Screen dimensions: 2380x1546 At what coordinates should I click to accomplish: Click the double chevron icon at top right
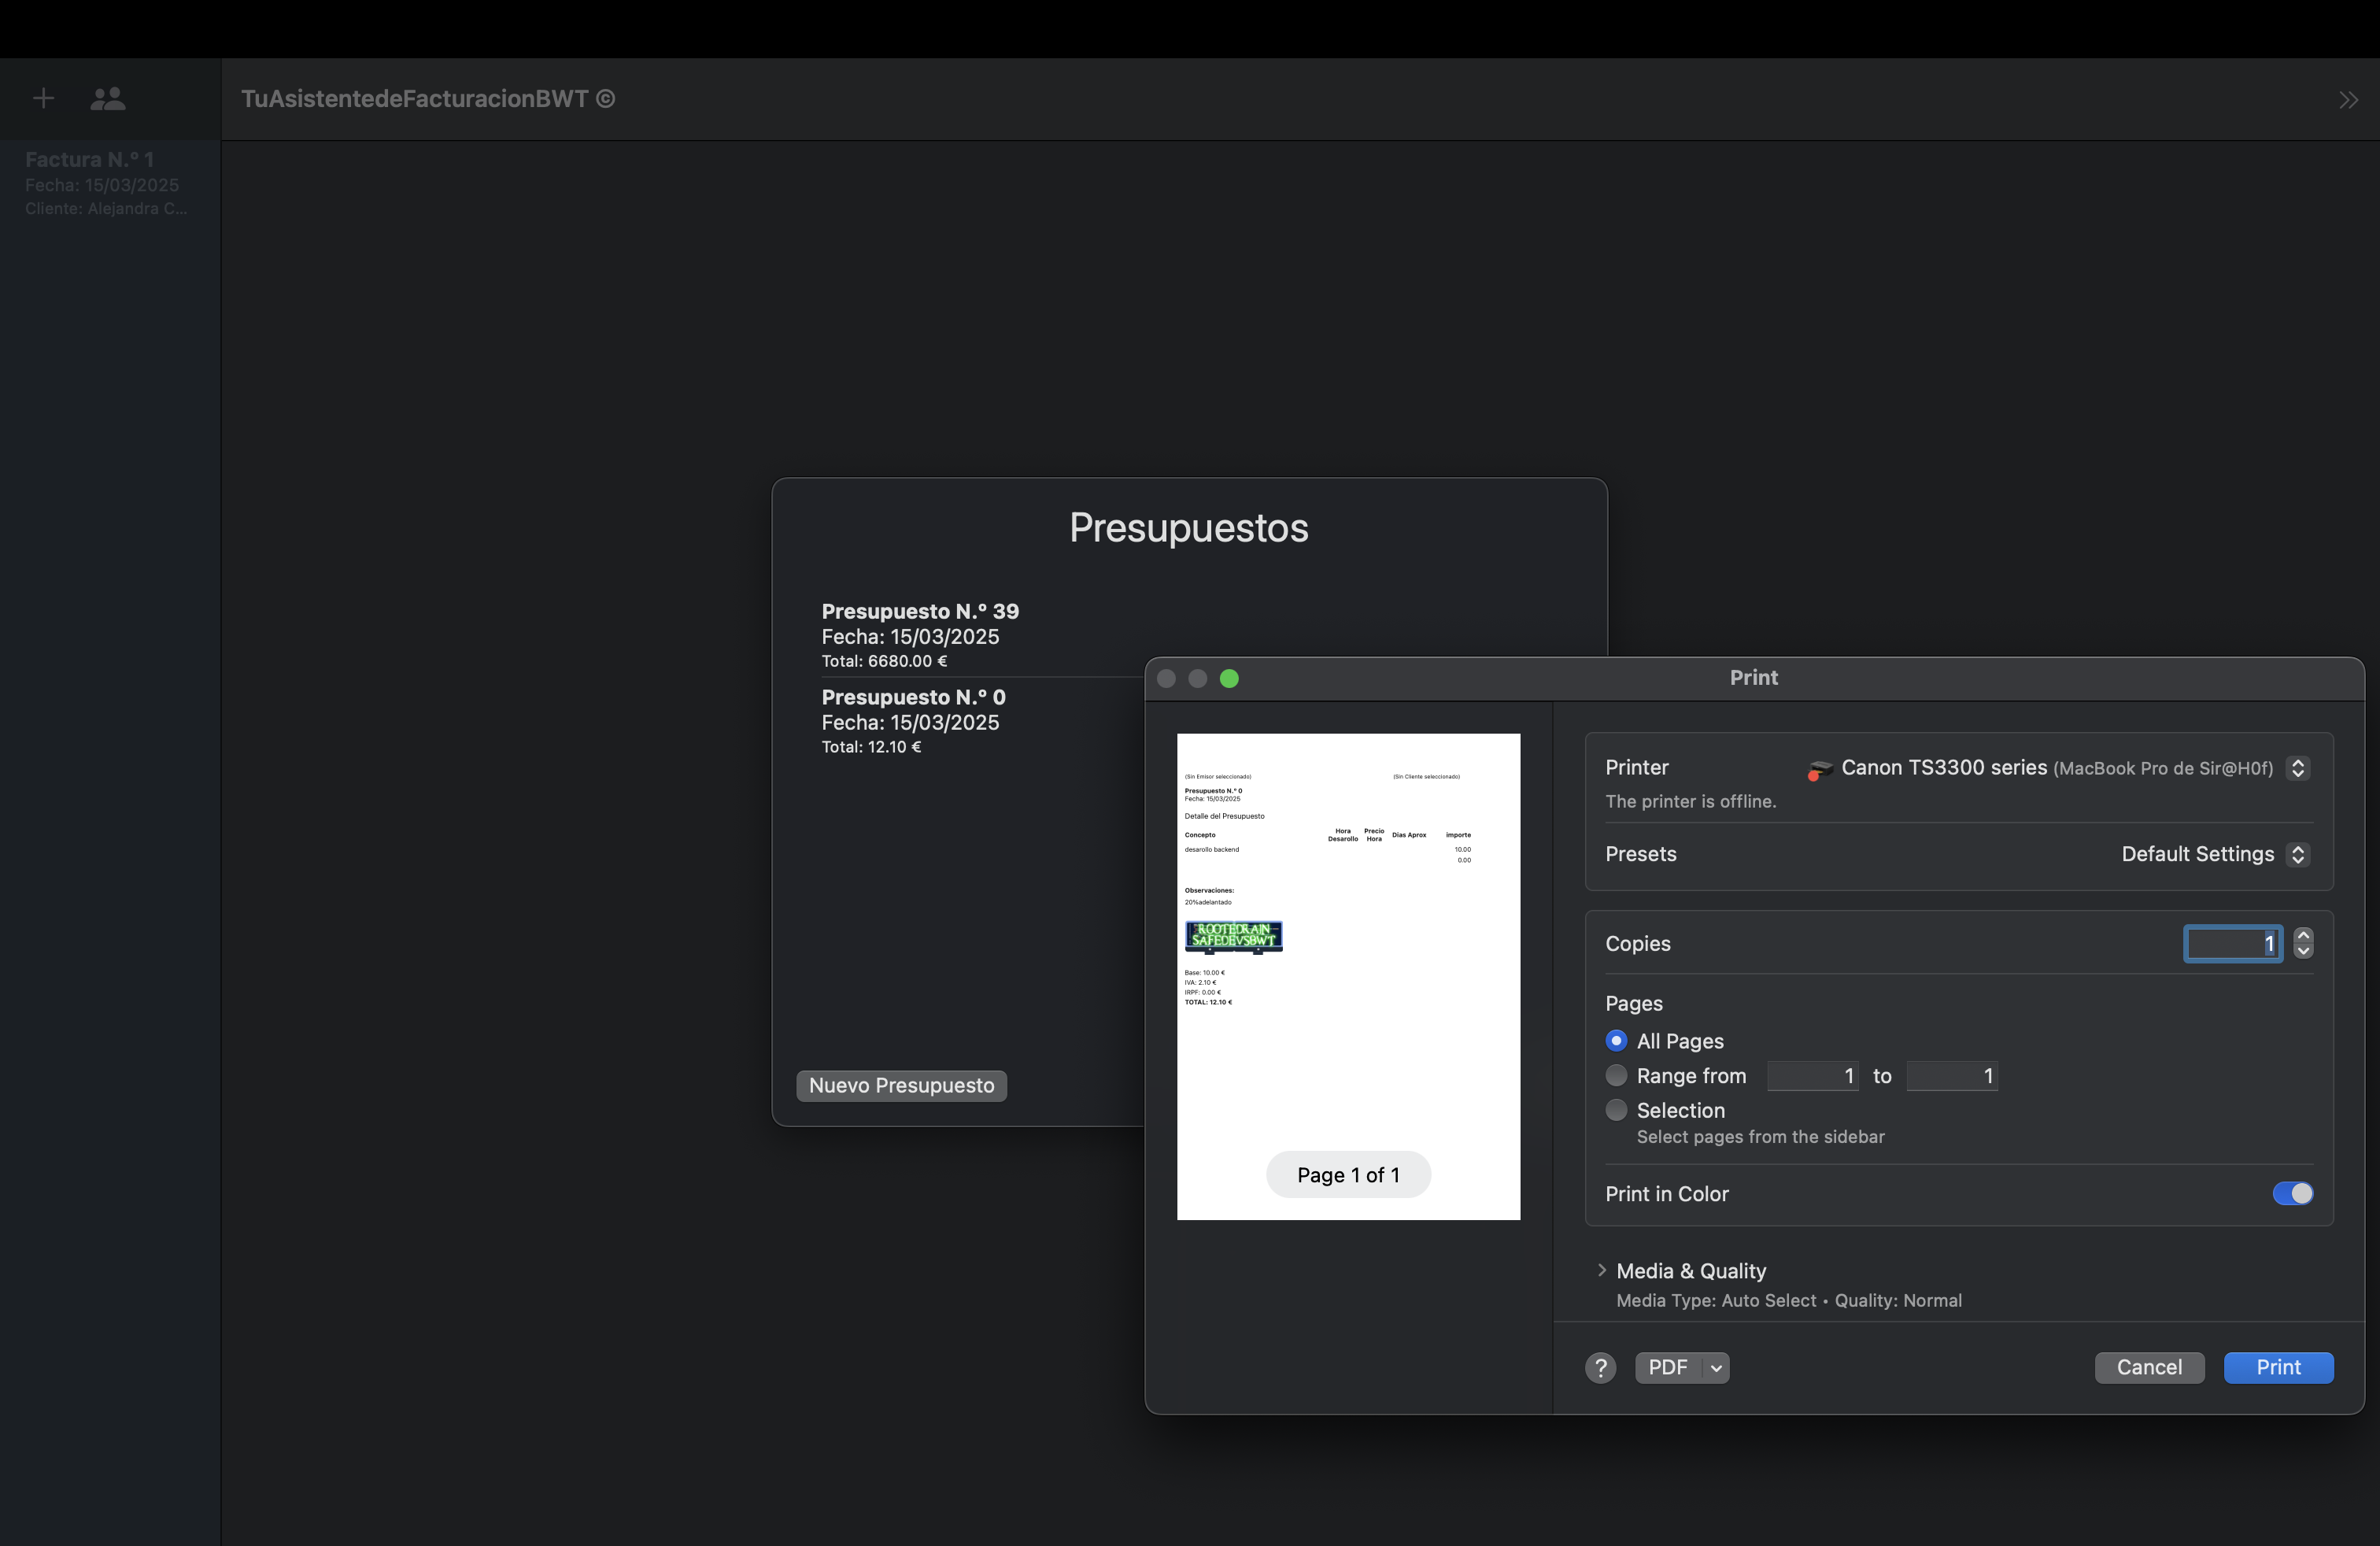(2348, 100)
